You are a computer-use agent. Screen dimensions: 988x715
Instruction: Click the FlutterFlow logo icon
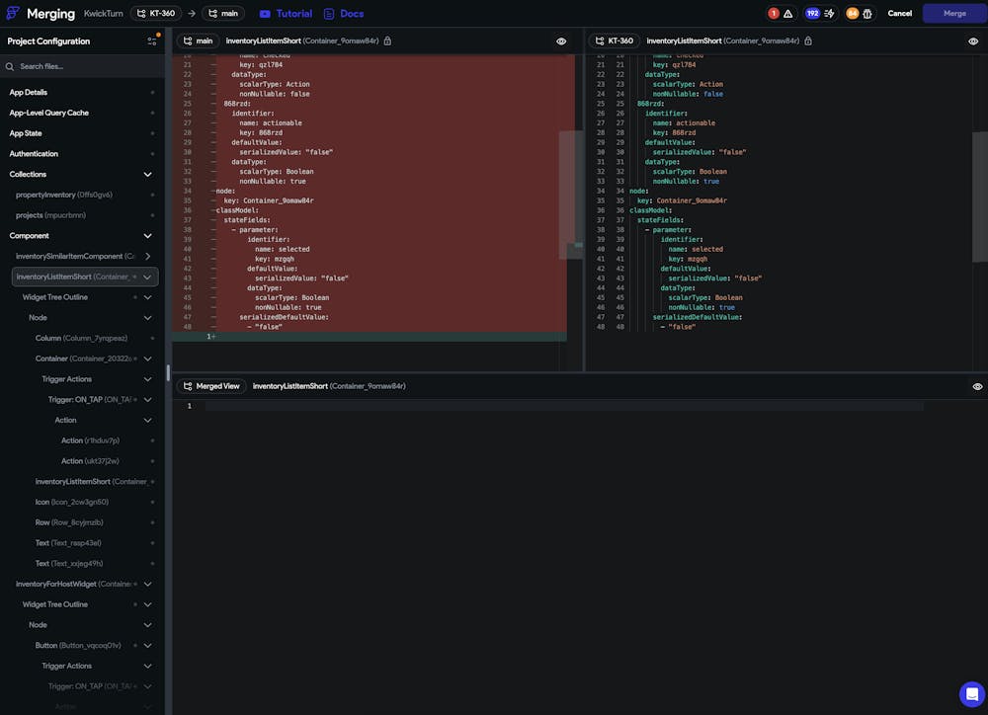[x=13, y=13]
